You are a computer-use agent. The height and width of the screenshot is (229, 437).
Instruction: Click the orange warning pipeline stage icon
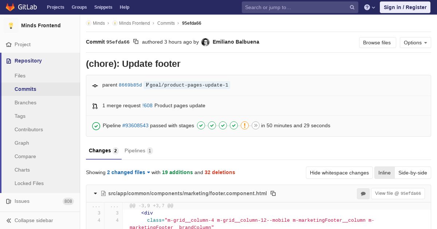(245, 125)
